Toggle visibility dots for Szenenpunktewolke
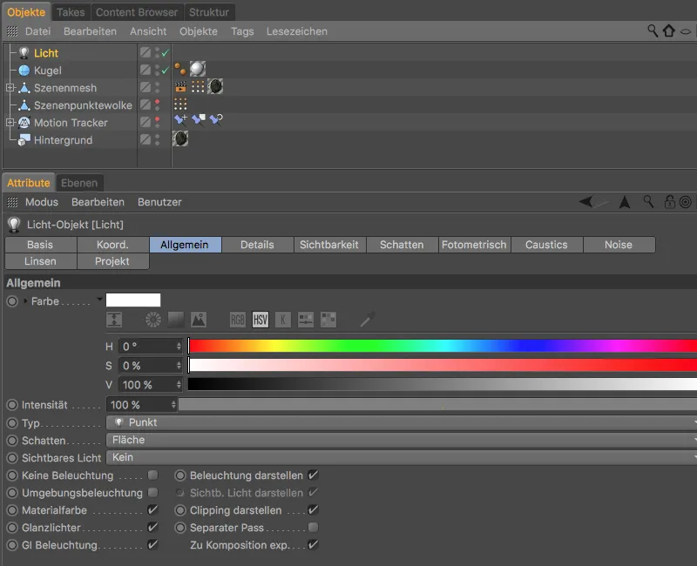Image resolution: width=697 pixels, height=566 pixels. [x=157, y=104]
